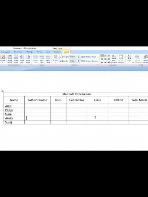
Task: Click the Insert Right button
Action: tap(28, 59)
